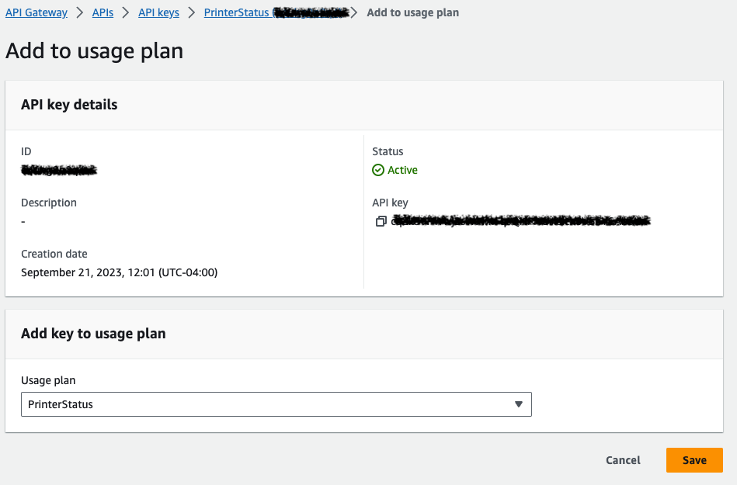The image size is (737, 485).
Task: Click the creation date text
Action: 119,272
